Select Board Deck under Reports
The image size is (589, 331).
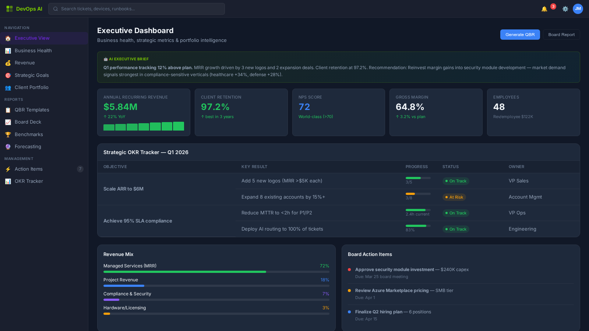click(28, 122)
